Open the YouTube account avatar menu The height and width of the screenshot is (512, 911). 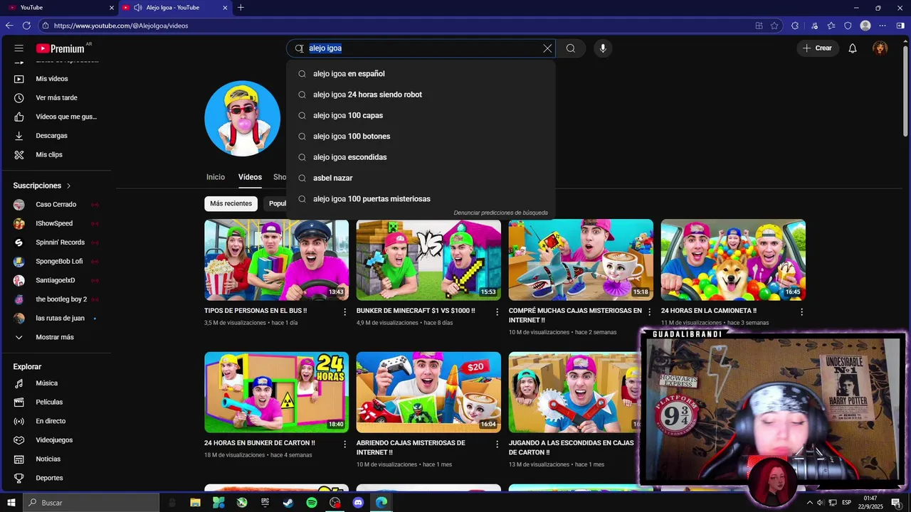[880, 48]
